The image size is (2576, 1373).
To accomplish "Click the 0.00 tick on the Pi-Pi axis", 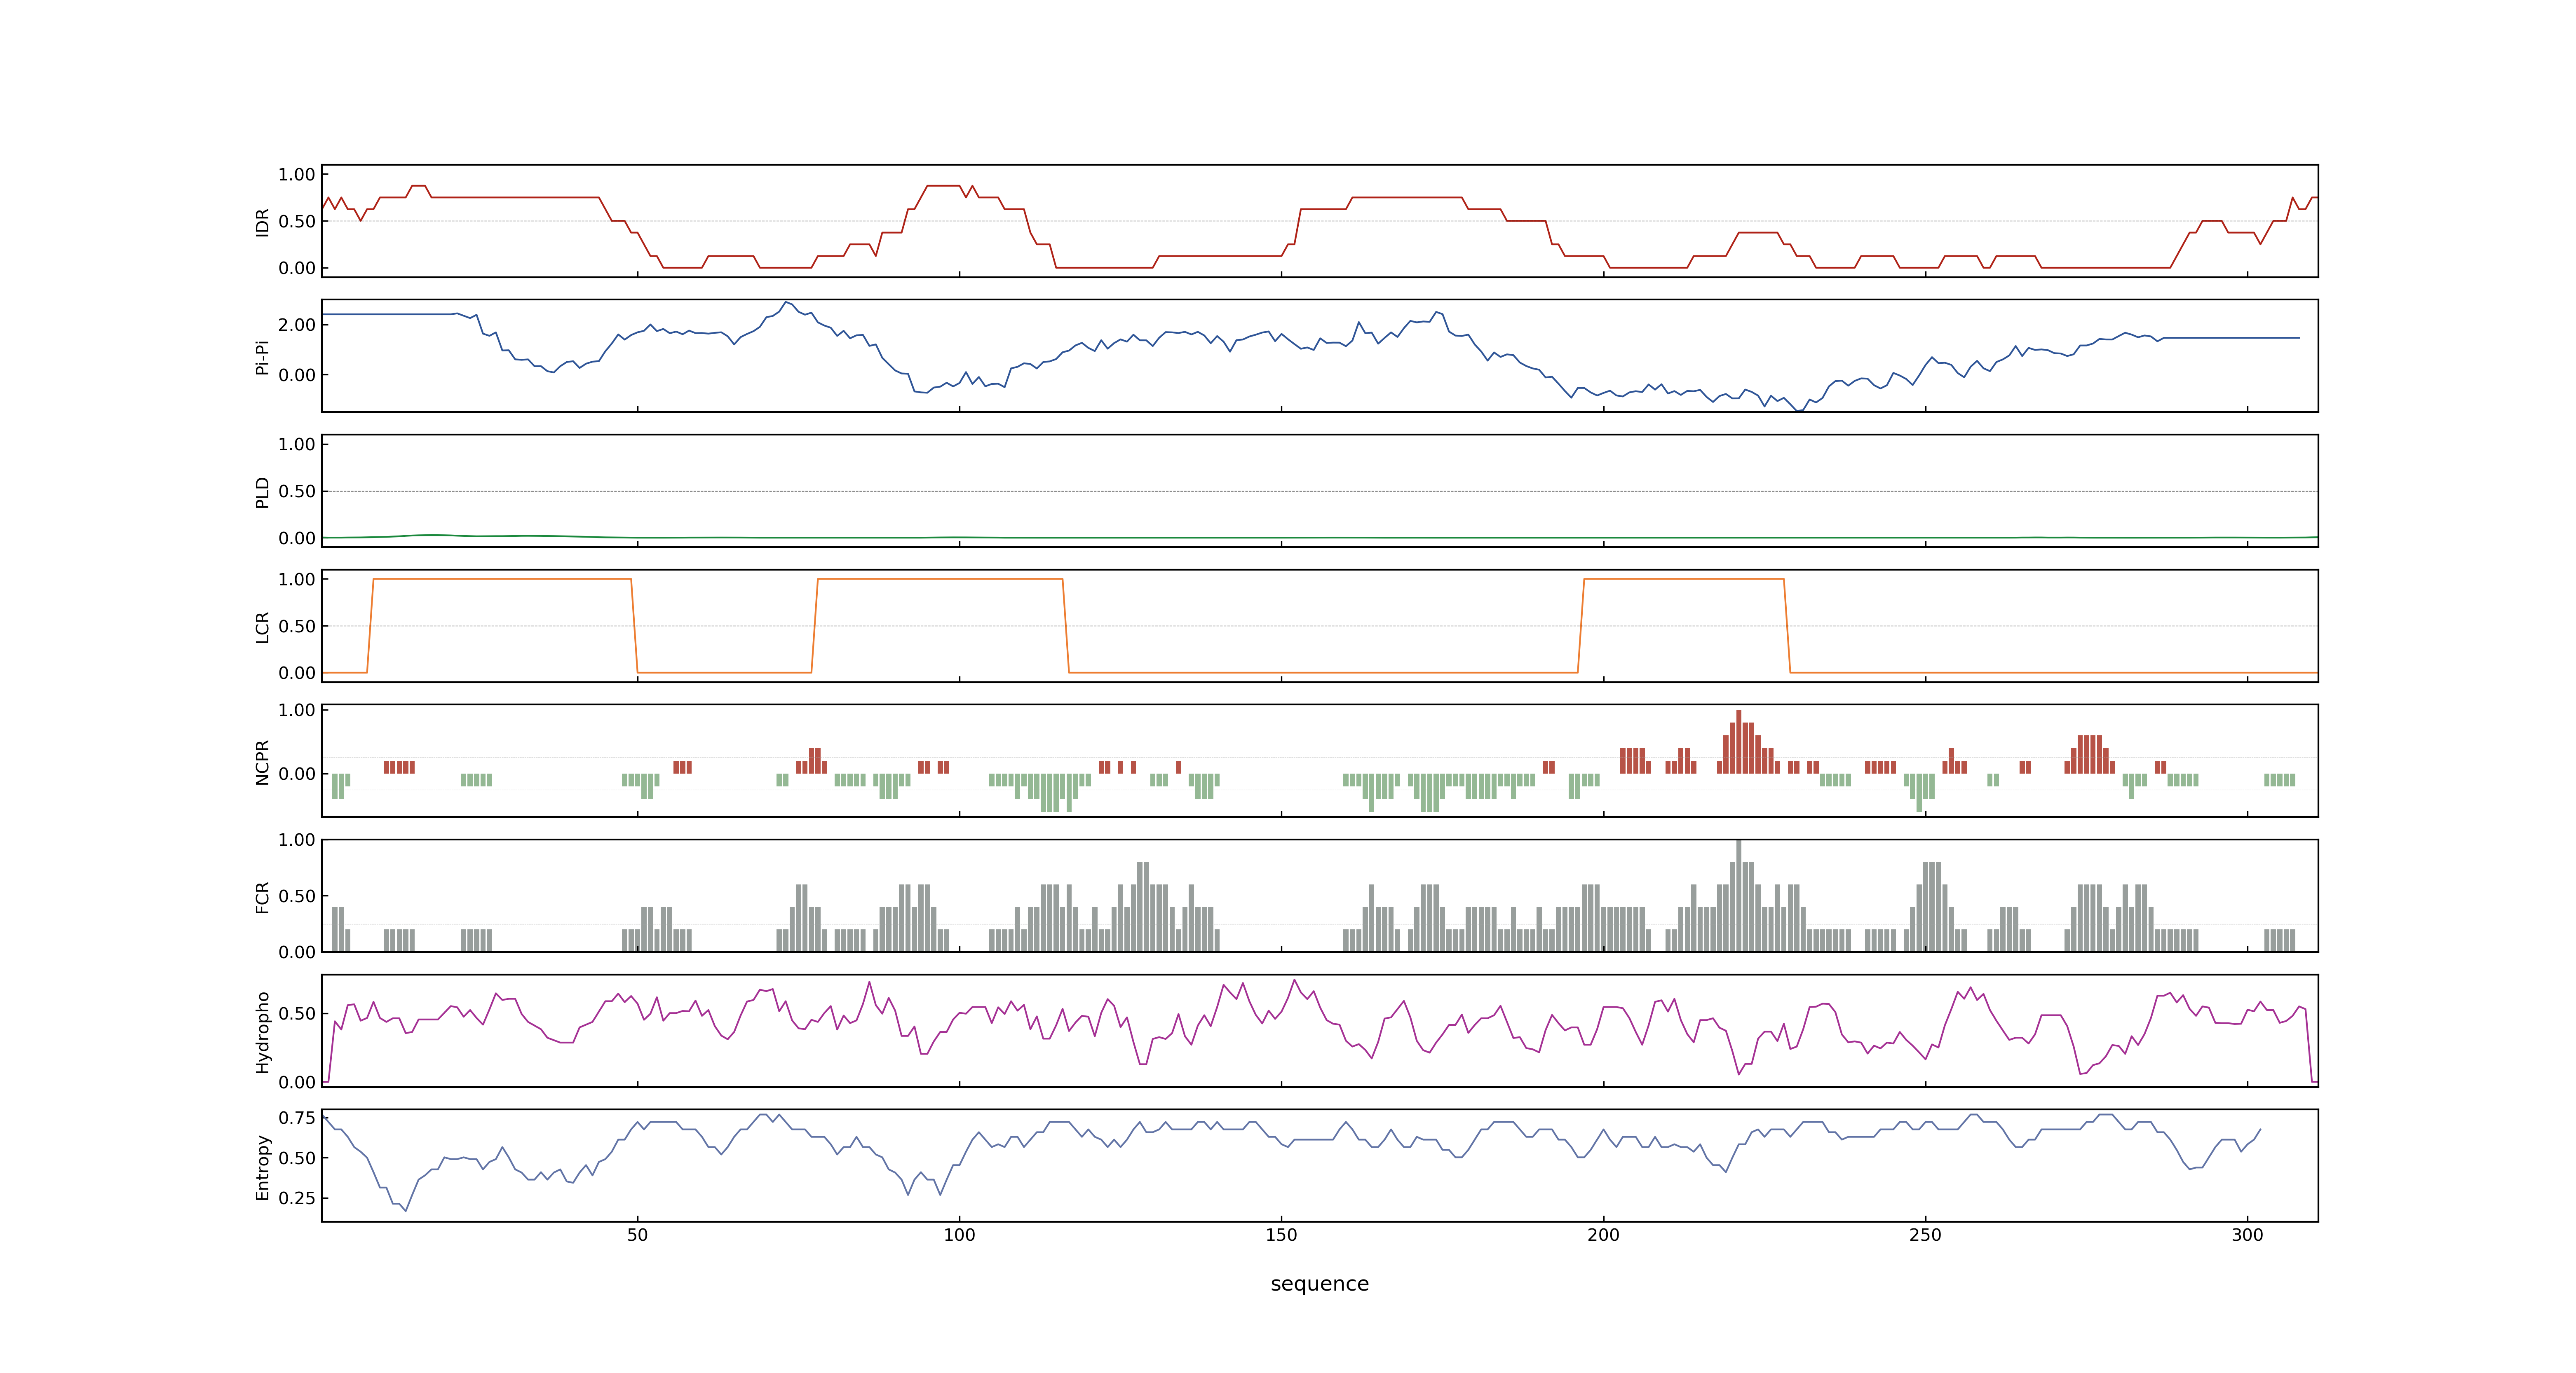I will 297,375.
